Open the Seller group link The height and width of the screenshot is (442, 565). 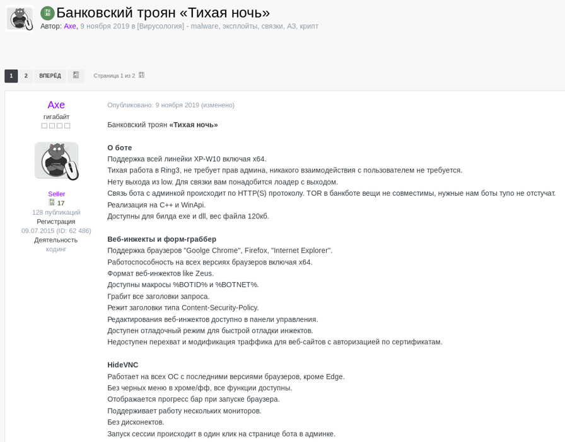[x=57, y=194]
